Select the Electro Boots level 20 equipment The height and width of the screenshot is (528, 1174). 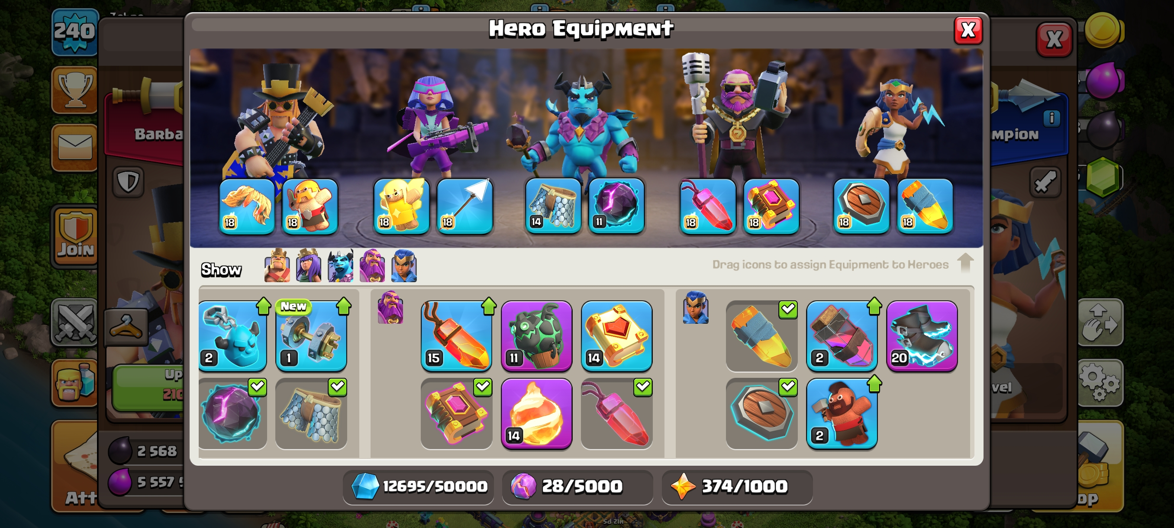tap(922, 336)
